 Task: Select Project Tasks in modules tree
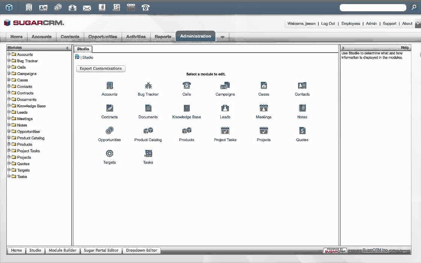click(29, 151)
